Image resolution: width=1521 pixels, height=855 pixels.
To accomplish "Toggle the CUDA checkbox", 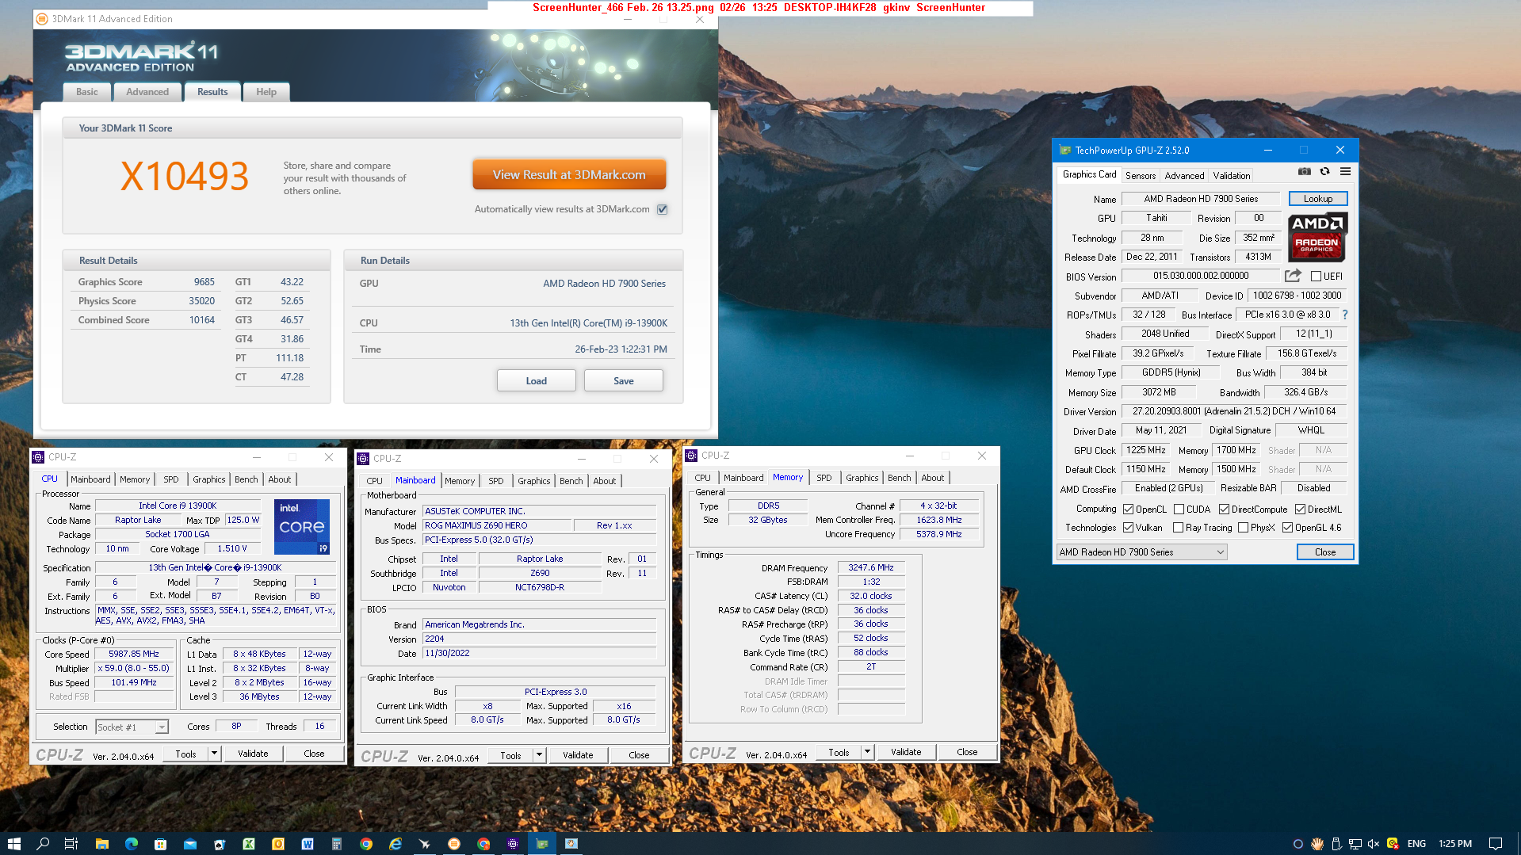I will click(1179, 510).
